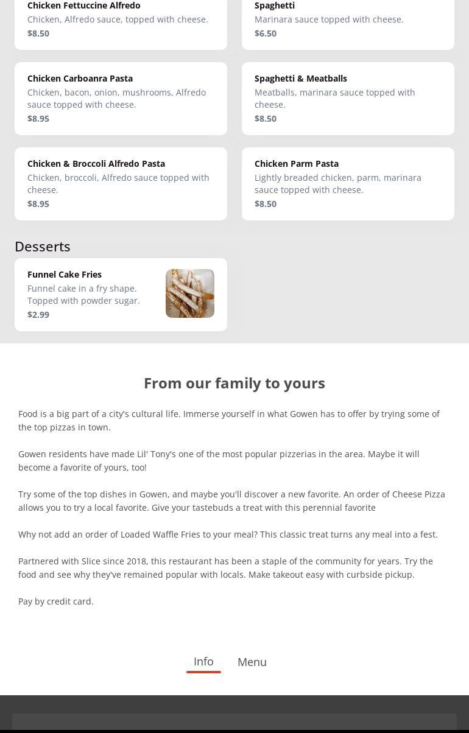This screenshot has height=733, width=469.
Task: Switch to the Info tab
Action: (x=203, y=661)
